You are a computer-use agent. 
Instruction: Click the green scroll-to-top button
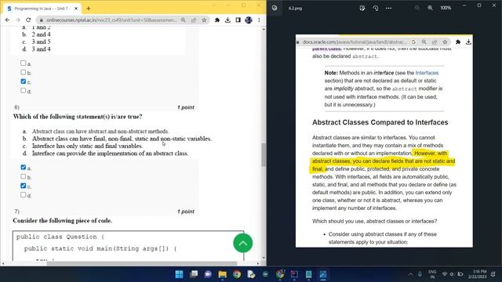point(243,243)
